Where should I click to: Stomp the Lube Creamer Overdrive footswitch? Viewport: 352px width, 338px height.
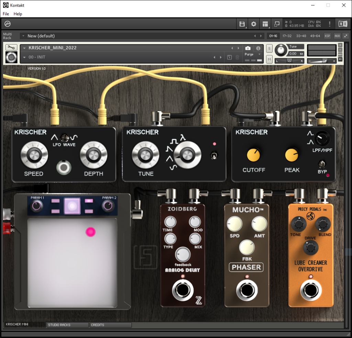point(311,290)
